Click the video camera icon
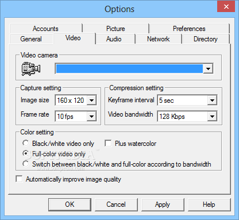The width and height of the screenshot is (239, 220). 31,69
